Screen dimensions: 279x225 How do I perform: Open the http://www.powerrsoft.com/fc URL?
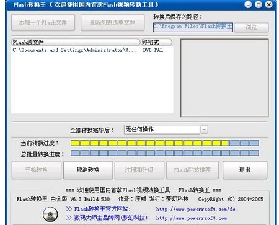(196, 209)
